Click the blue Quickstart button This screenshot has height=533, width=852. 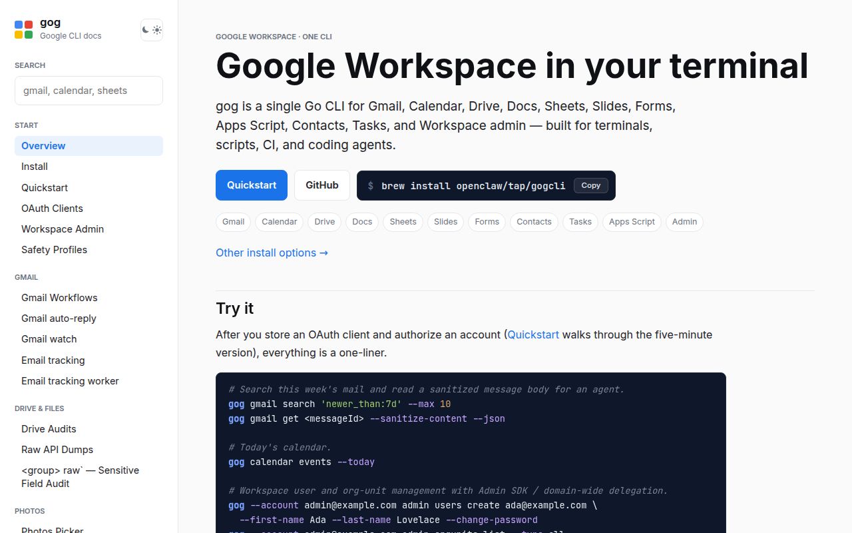[x=252, y=185]
